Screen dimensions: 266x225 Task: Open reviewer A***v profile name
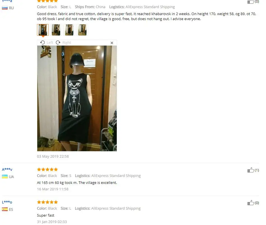[x=7, y=169]
